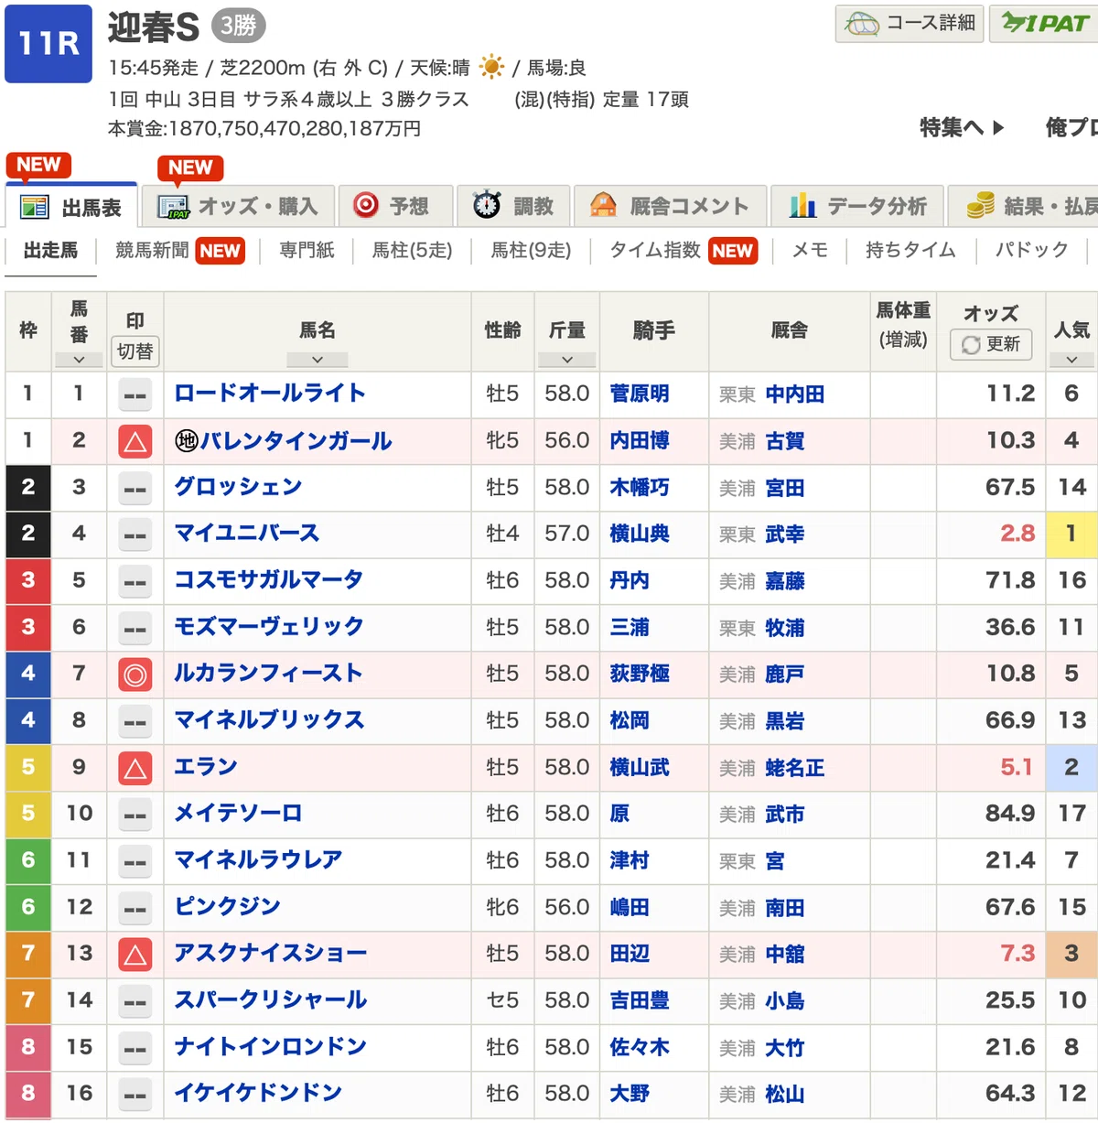Set the mark for ピンクジン
The width and height of the screenshot is (1098, 1123).
click(135, 909)
